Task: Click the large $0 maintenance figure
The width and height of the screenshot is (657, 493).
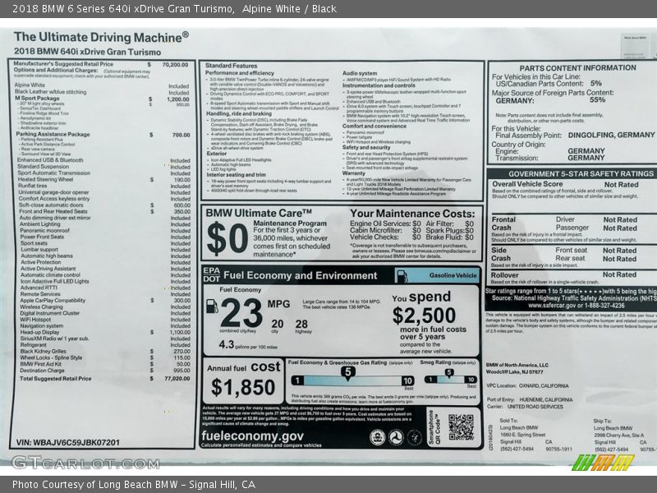Action: click(x=227, y=238)
